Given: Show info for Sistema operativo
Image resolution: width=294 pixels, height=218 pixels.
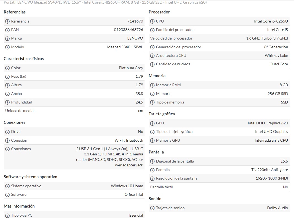Looking at the screenshot, I should pyautogui.click(x=7, y=186).
